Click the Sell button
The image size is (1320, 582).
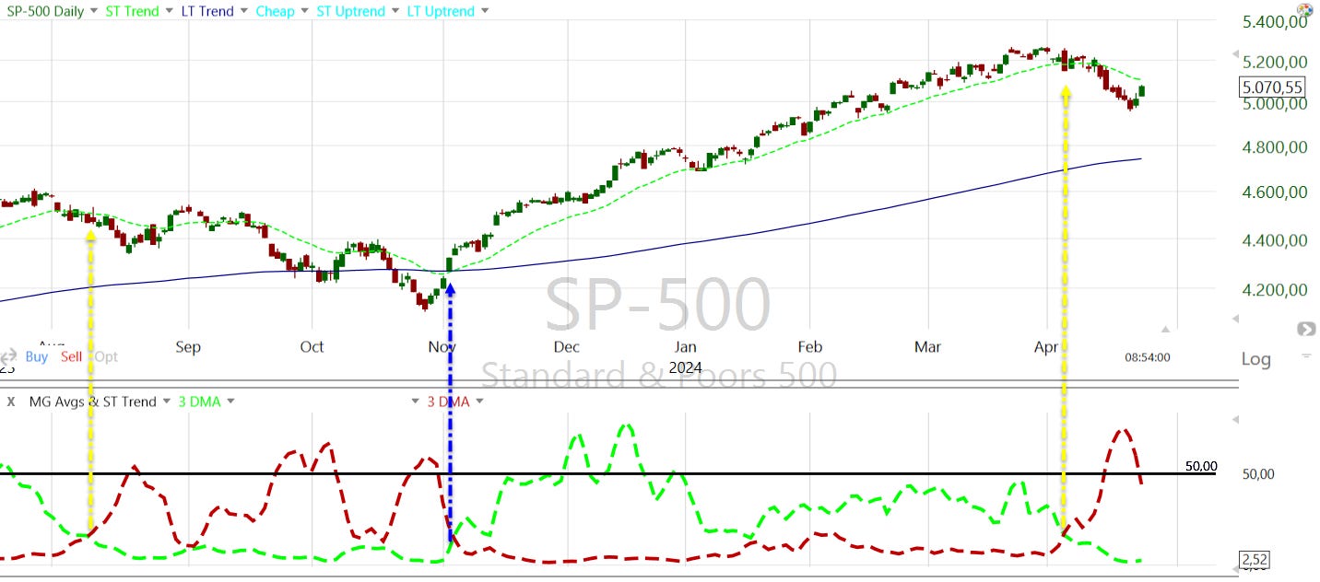(x=71, y=356)
